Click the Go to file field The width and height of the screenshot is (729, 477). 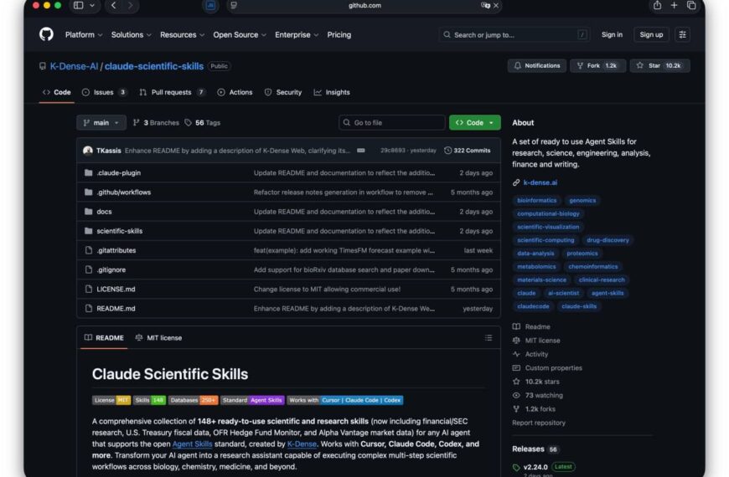[391, 123]
